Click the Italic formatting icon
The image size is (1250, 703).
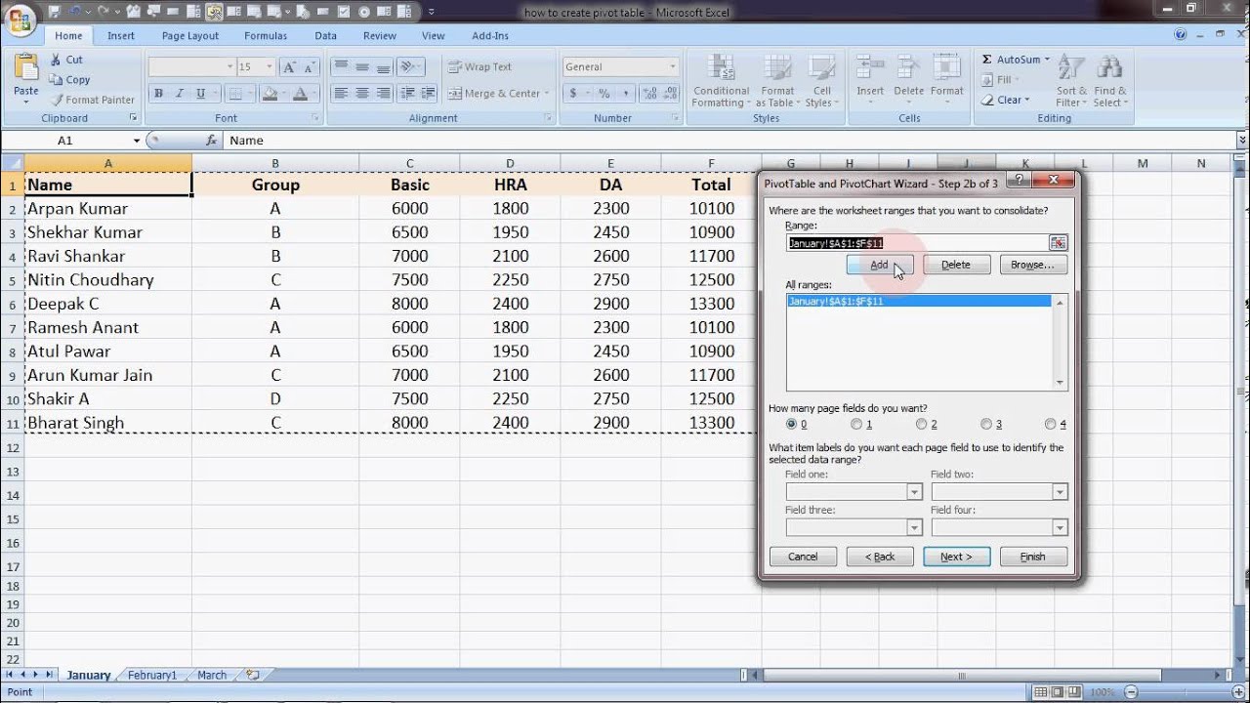pos(180,94)
